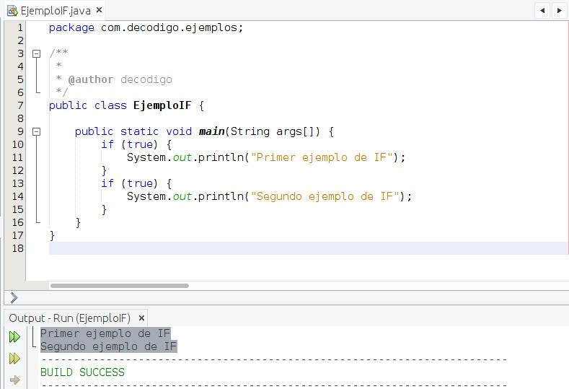The height and width of the screenshot is (389, 569).
Task: Place cursor on empty line 18
Action: [288, 248]
